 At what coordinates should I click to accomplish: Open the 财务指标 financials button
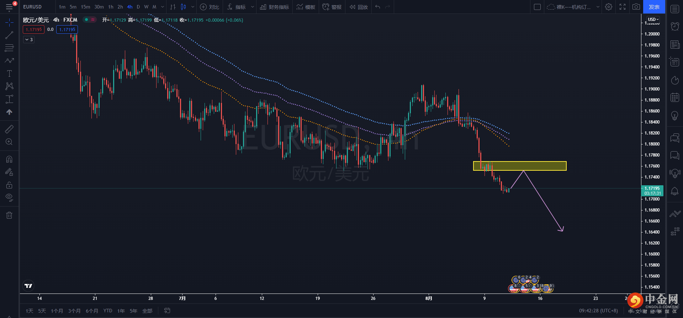[274, 7]
